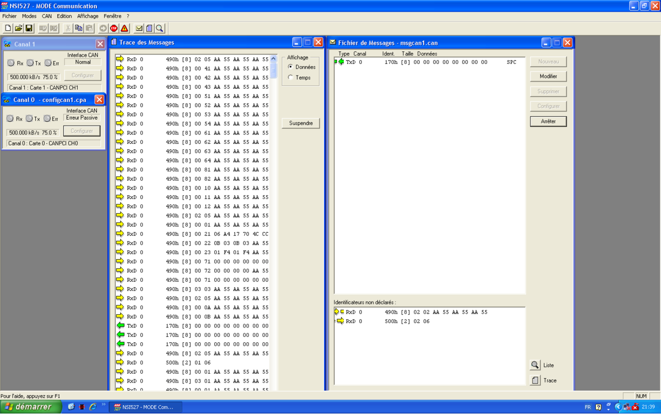
Task: Click the envelope messages toolbar icon
Action: [x=139, y=28]
